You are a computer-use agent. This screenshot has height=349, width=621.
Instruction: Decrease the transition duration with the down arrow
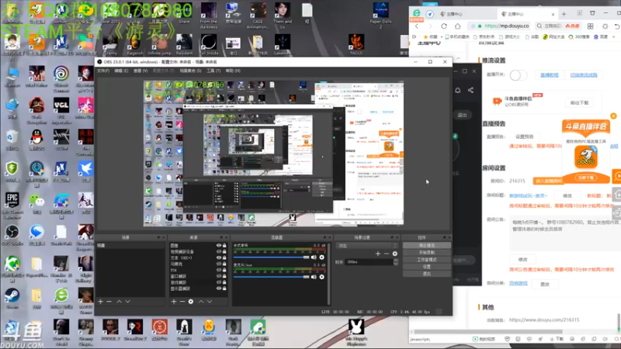point(396,264)
